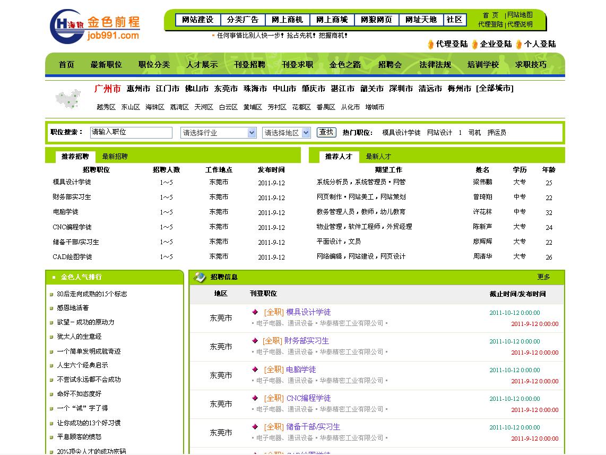Open the 请选择行业 industry dropdown
Screen dimensions: 606x455
coord(218,132)
